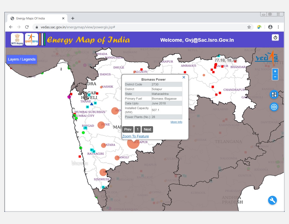The height and width of the screenshot is (224, 289).
Task: Click Zoom To Feature link
Action: tap(135, 136)
